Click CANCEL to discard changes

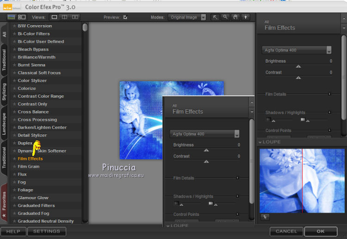(286, 232)
